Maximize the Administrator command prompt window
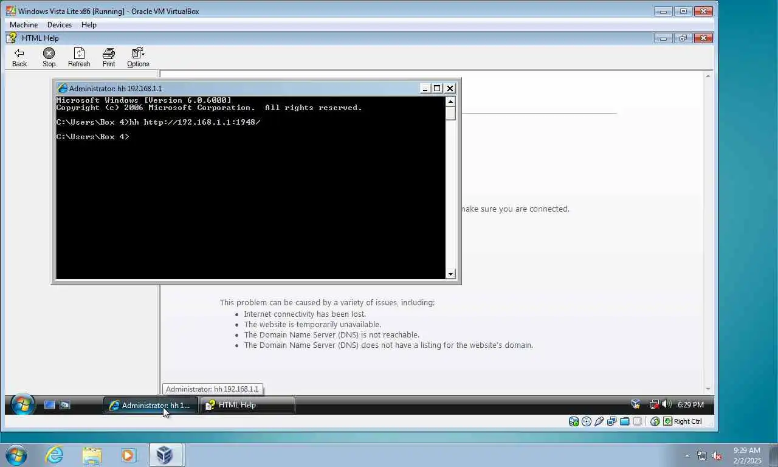The width and height of the screenshot is (778, 467). click(437, 88)
